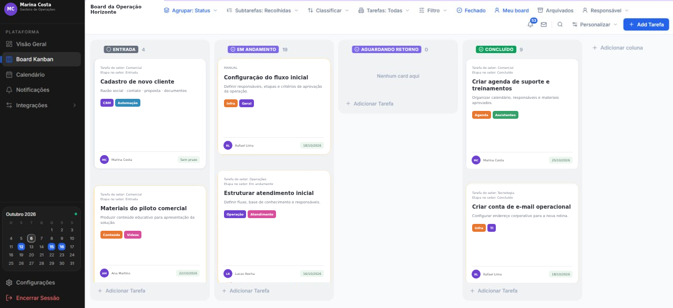The image size is (673, 308).
Task: Toggle the Meu board filter
Action: pyautogui.click(x=512, y=11)
